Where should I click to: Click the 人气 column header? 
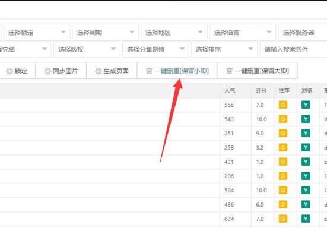(x=230, y=91)
